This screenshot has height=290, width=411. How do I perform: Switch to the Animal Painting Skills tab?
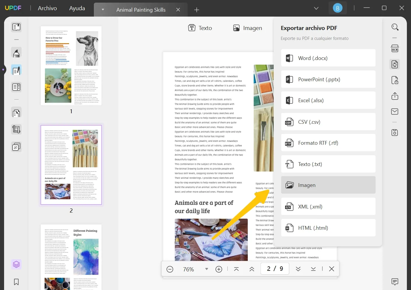click(141, 10)
